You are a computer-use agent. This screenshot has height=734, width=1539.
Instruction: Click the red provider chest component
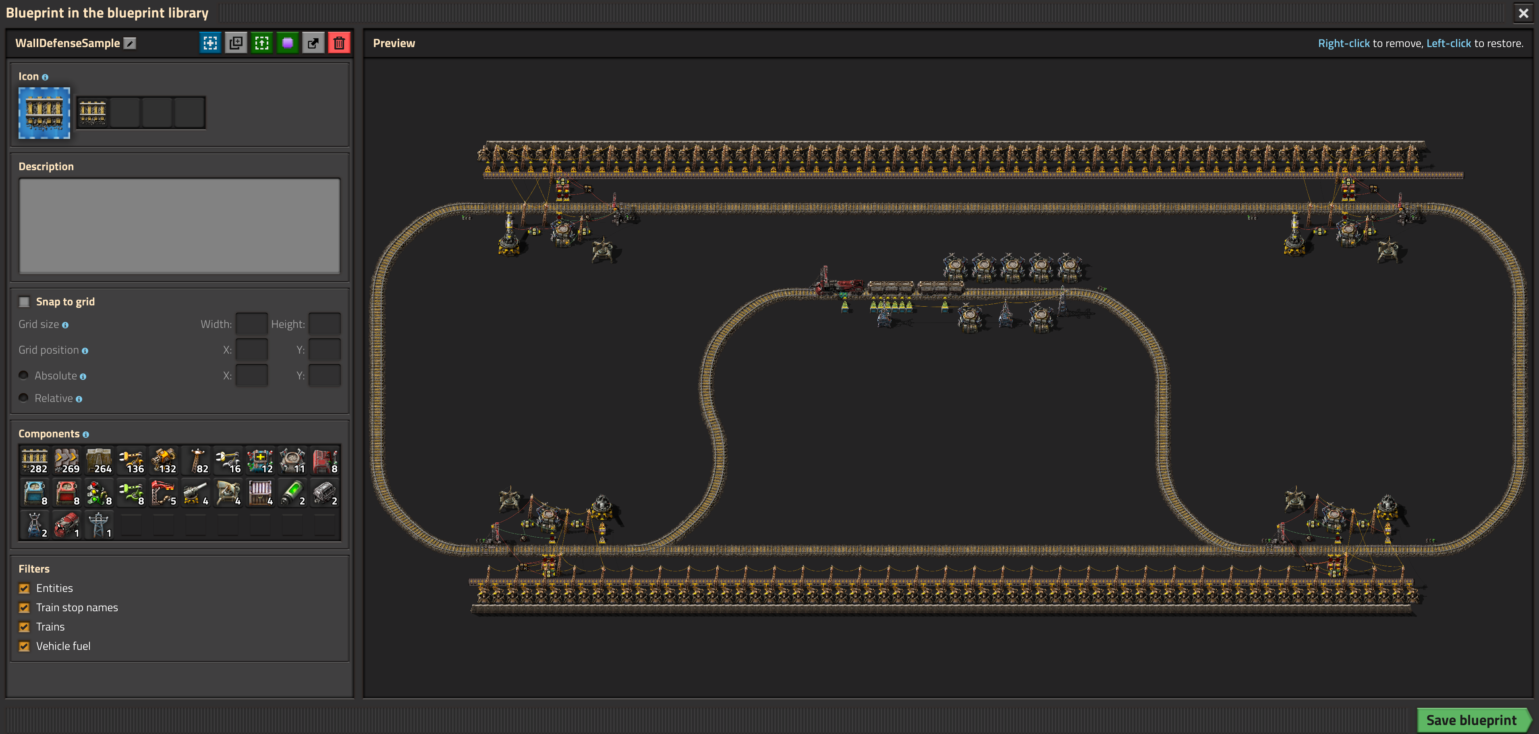pyautogui.click(x=67, y=493)
